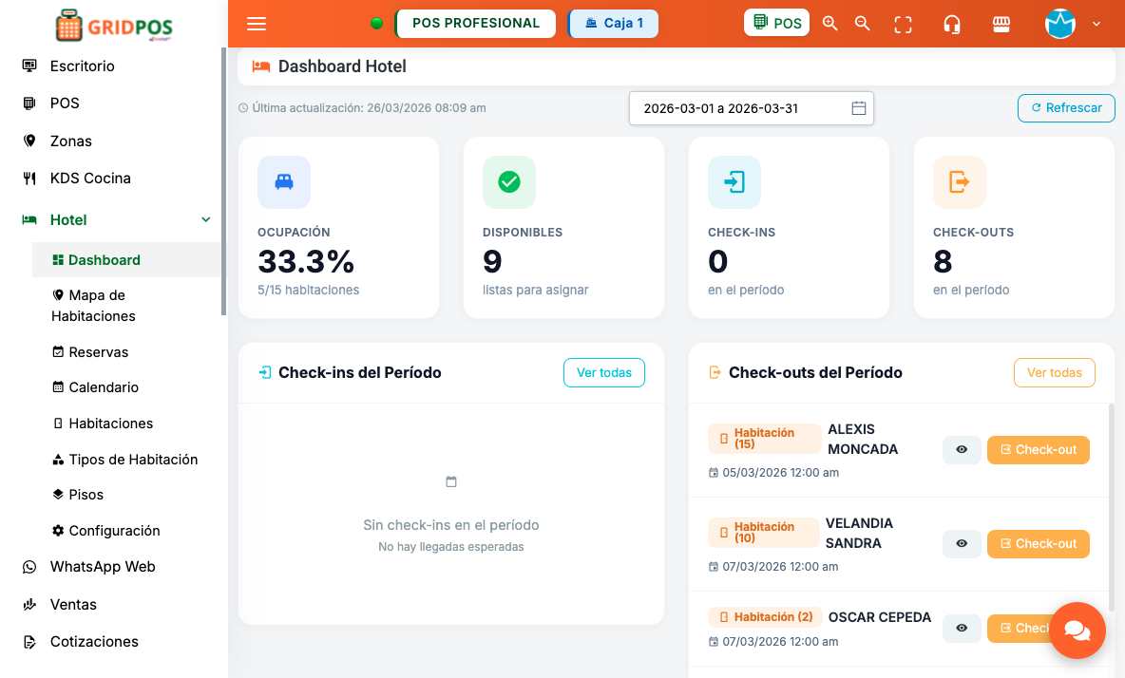
Task: Click the eye icon for OSCAR CEPEDA
Action: 962,628
